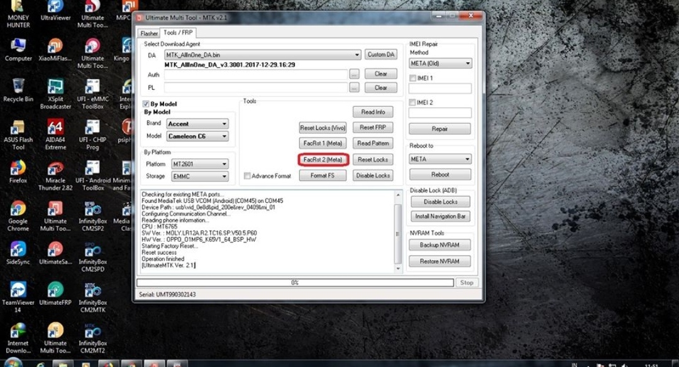Select the Tools / FRP tab
The image size is (679, 367).
tap(179, 33)
